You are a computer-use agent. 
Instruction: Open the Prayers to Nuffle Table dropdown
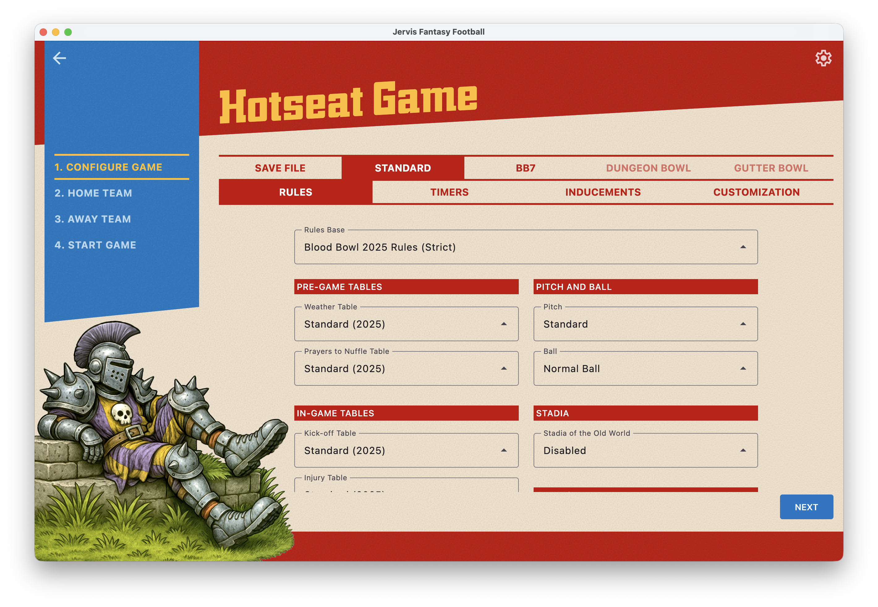click(406, 368)
